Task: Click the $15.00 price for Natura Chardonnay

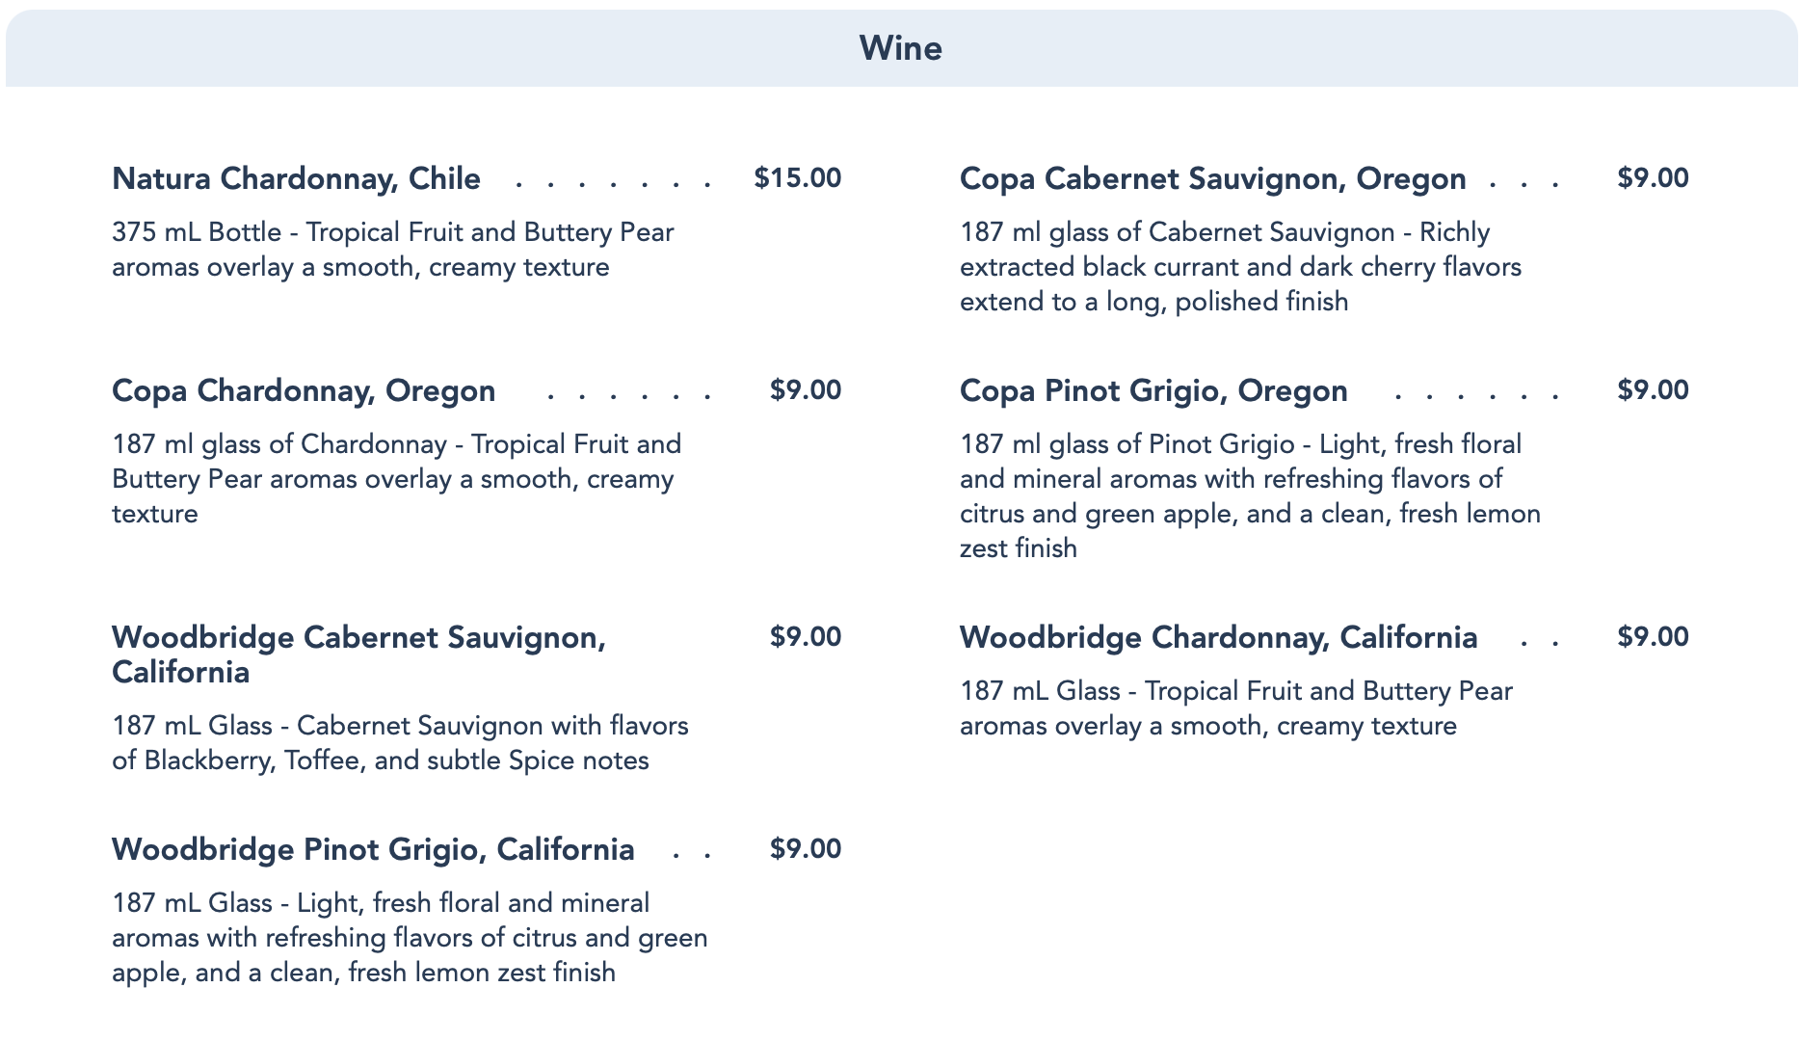Action: [797, 178]
